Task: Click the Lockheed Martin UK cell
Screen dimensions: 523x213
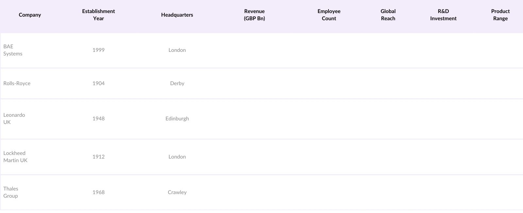Action: point(15,157)
